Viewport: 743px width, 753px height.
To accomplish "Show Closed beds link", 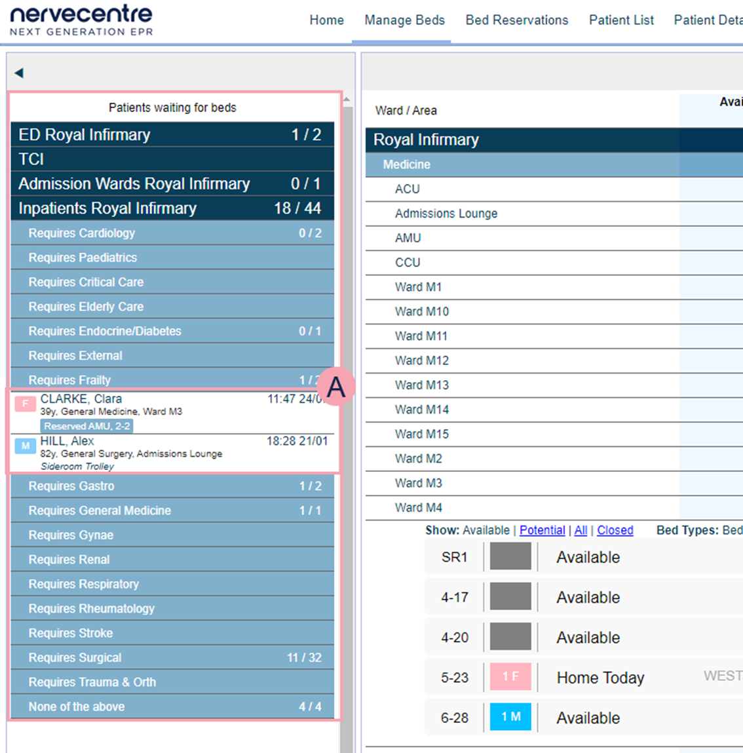I will click(615, 530).
